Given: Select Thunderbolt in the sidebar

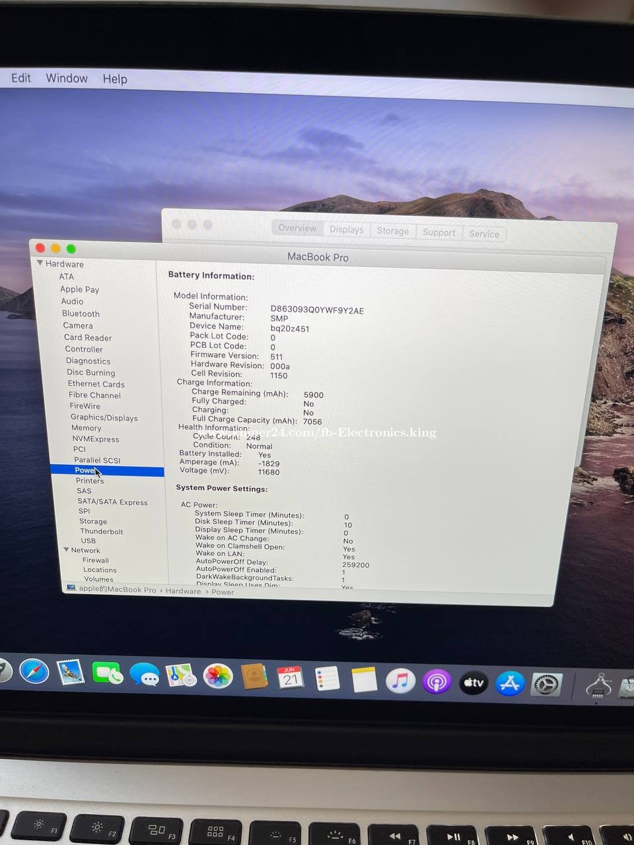Looking at the screenshot, I should coord(102,531).
